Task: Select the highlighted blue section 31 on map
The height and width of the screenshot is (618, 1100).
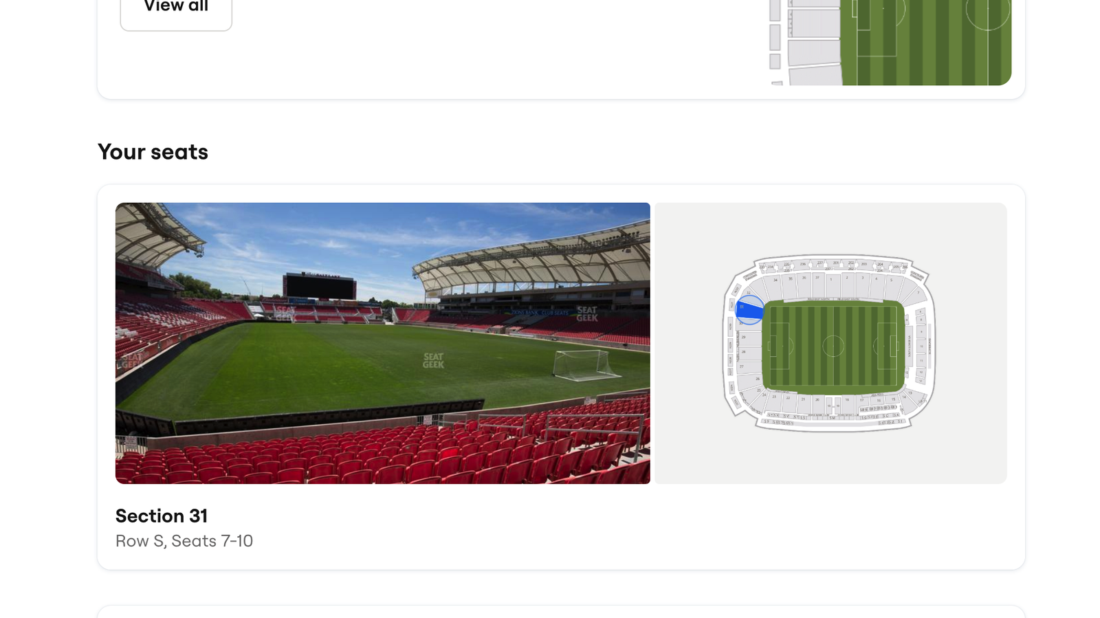Action: [749, 310]
